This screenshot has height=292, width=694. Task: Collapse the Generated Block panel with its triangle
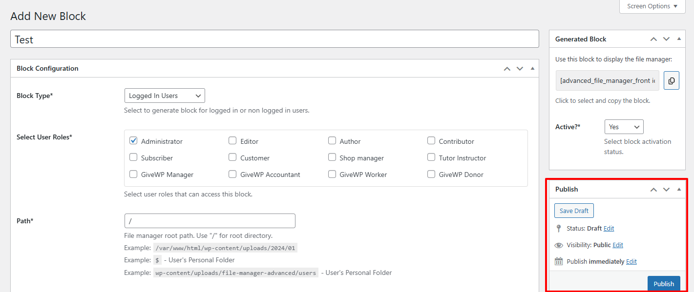(x=678, y=39)
